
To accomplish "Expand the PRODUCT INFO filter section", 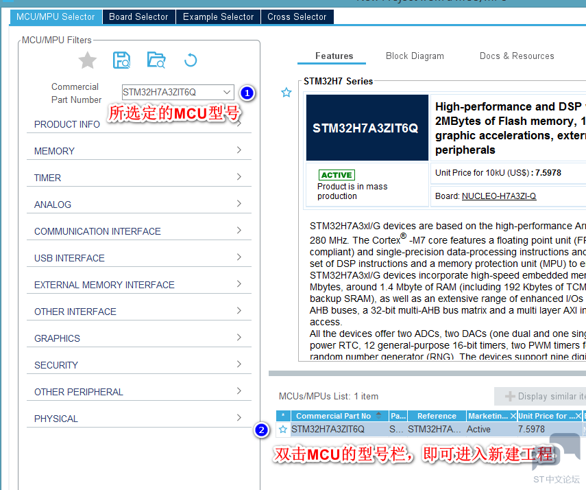I will click(139, 124).
